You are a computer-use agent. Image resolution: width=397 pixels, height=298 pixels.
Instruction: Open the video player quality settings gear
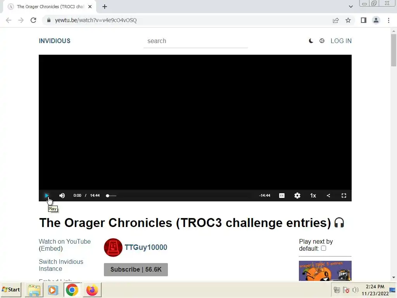[x=297, y=196]
